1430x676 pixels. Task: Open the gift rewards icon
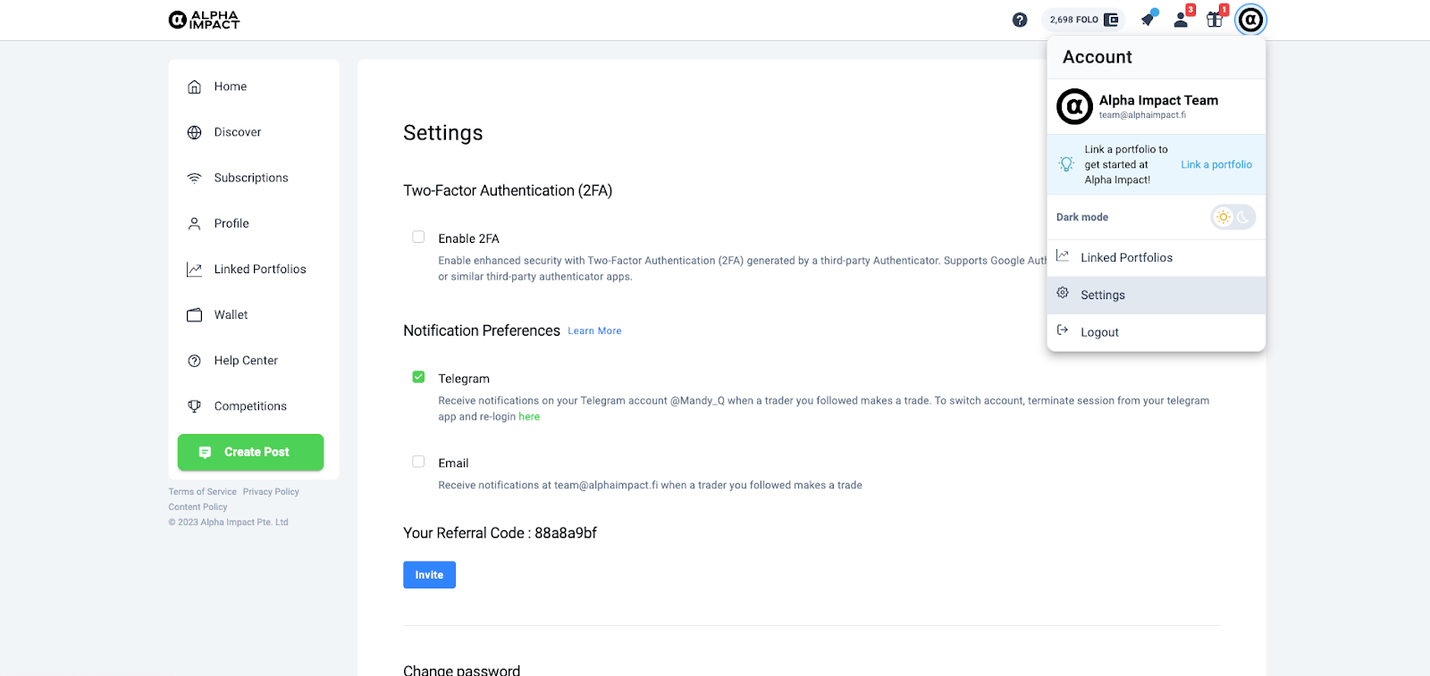[1215, 20]
